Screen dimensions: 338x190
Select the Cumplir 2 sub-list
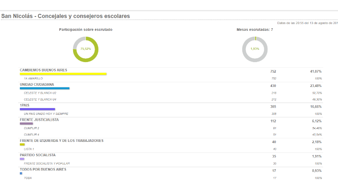(x=32, y=128)
